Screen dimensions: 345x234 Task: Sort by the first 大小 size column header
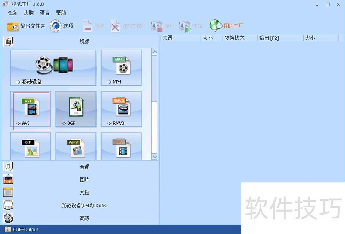pyautogui.click(x=212, y=38)
